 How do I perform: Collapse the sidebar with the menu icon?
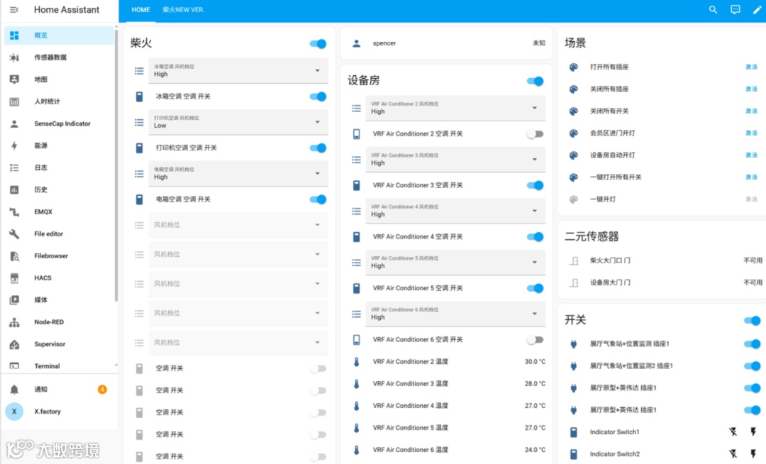point(14,10)
